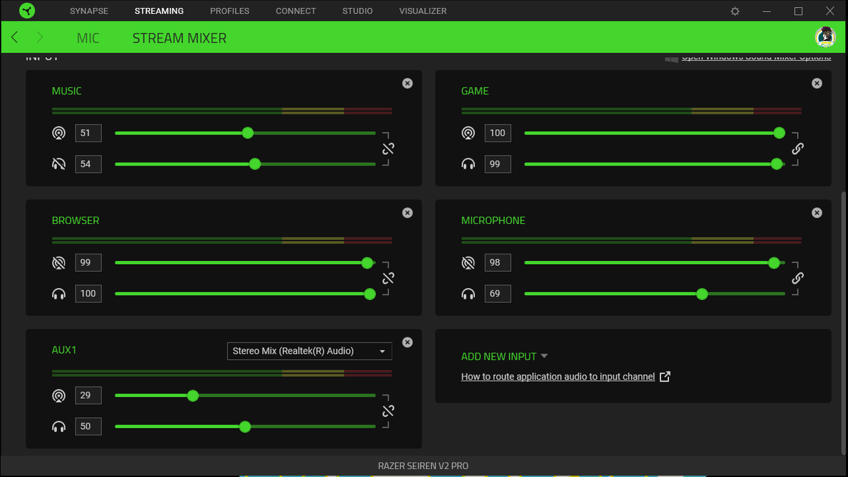Toggle link for AUX1 volume sliders
Image resolution: width=848 pixels, height=477 pixels.
[x=388, y=411]
